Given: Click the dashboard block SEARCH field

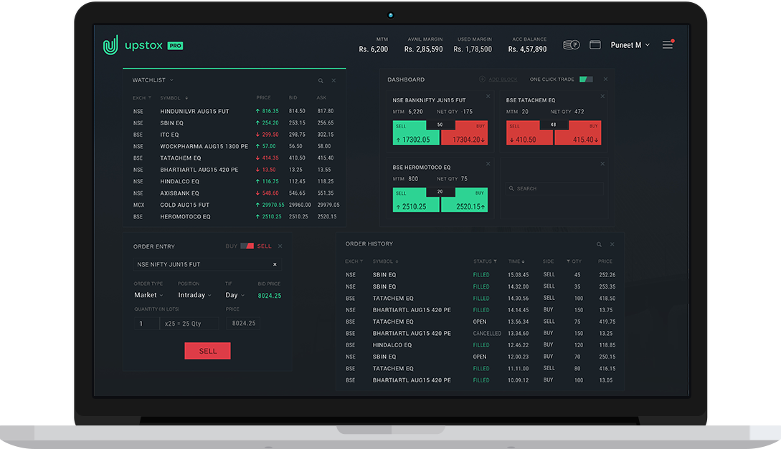Looking at the screenshot, I should click(x=555, y=189).
